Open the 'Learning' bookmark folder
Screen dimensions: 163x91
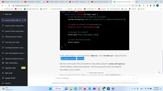(x=69, y=9)
